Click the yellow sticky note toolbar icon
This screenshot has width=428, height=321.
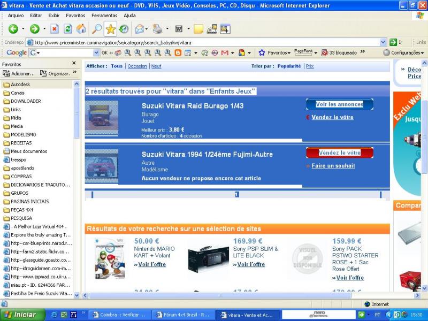click(198, 29)
